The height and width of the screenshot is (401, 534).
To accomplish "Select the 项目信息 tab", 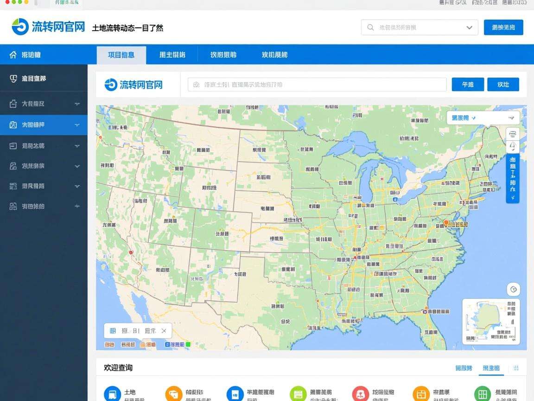I will coord(121,55).
